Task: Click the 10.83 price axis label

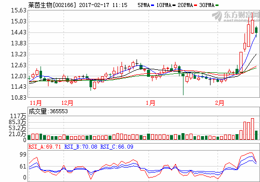Action: [18, 98]
